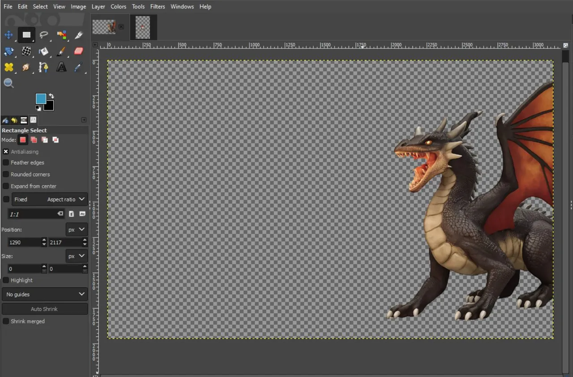Select the Text tool
This screenshot has height=377, width=573.
coord(61,67)
